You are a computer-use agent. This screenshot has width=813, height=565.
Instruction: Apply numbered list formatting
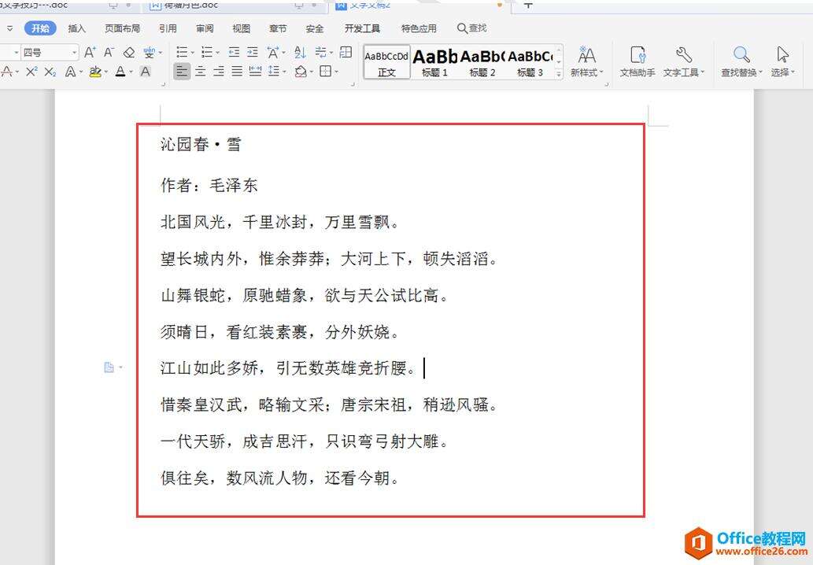[206, 53]
